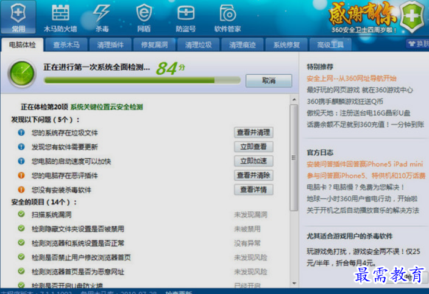
Task: Open the 网盾 shield icon
Action: click(x=144, y=17)
